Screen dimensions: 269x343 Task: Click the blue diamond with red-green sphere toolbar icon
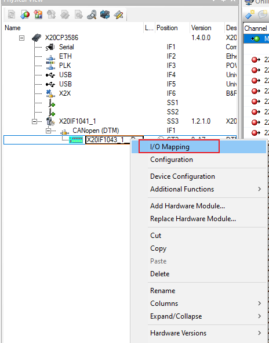[25, 15]
